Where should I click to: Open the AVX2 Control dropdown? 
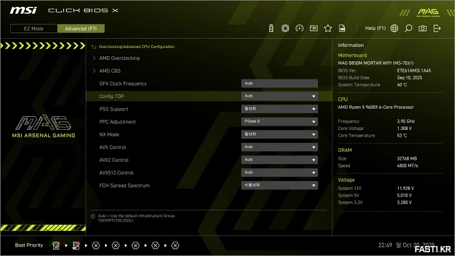click(279, 160)
